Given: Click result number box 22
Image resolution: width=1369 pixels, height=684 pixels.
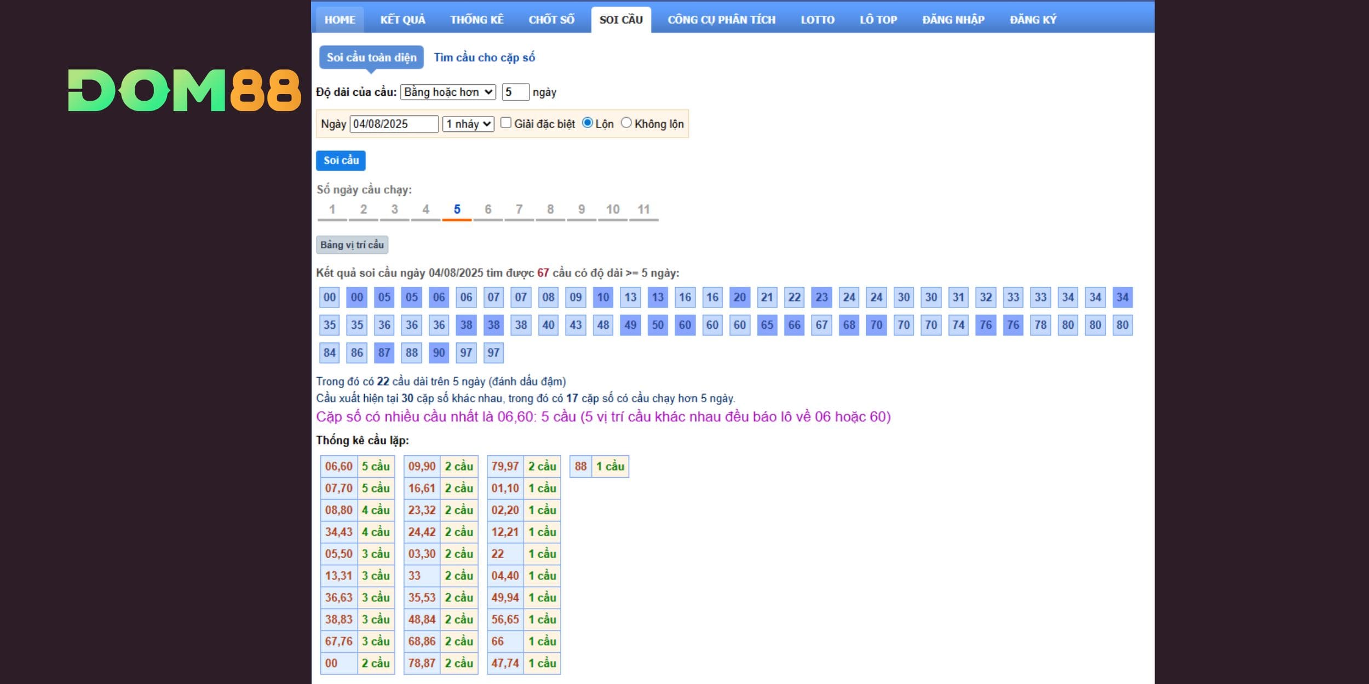Looking at the screenshot, I should pos(795,297).
